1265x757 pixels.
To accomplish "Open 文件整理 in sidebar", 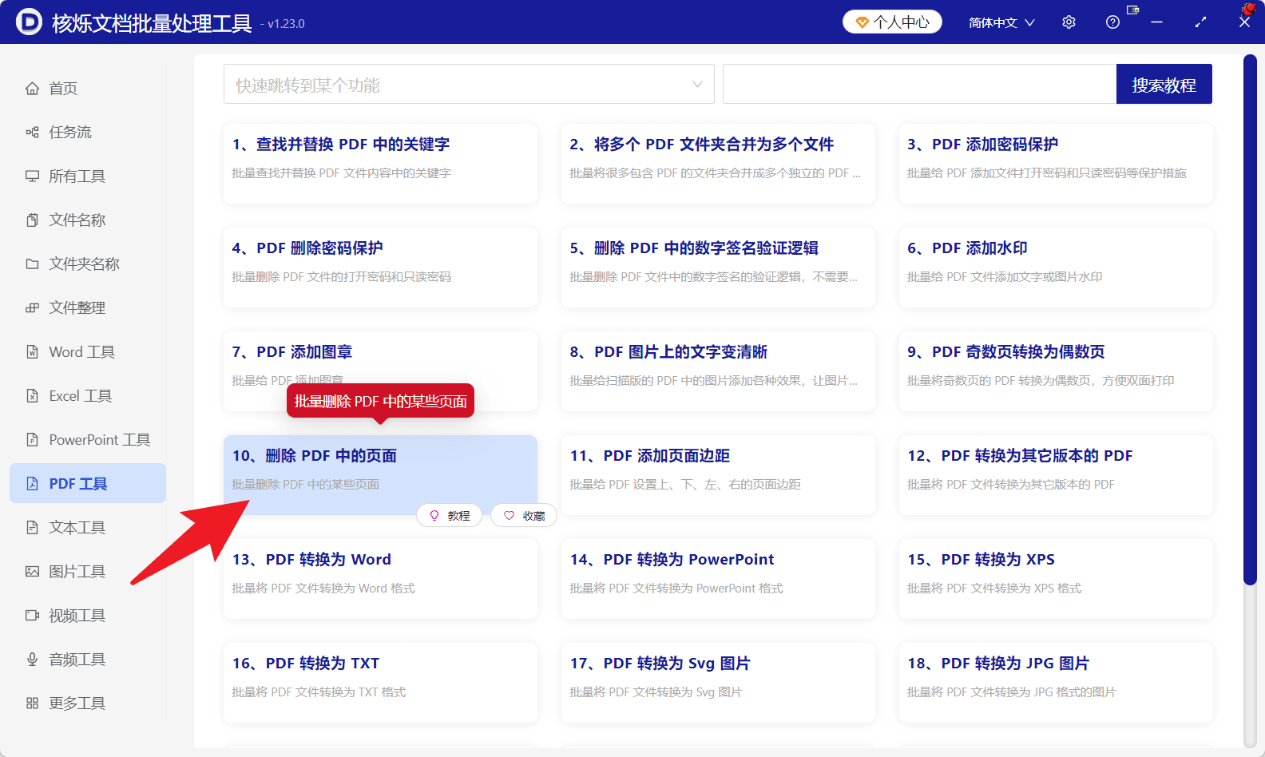I will pyautogui.click(x=88, y=307).
